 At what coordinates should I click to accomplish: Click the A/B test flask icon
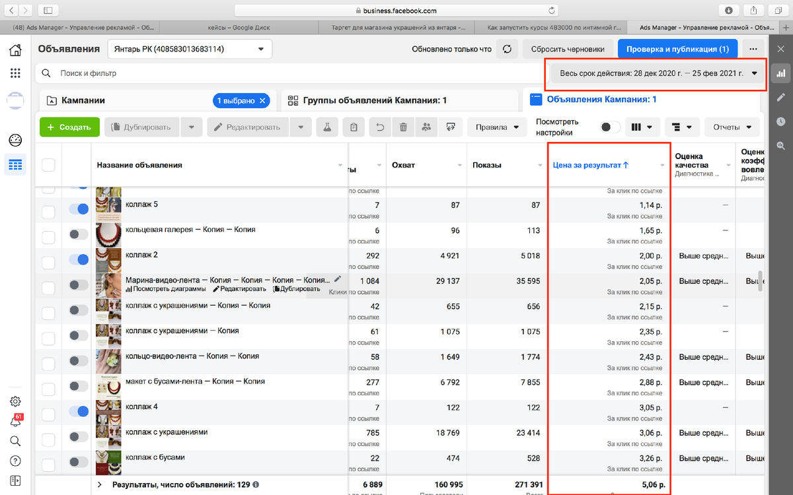click(326, 127)
